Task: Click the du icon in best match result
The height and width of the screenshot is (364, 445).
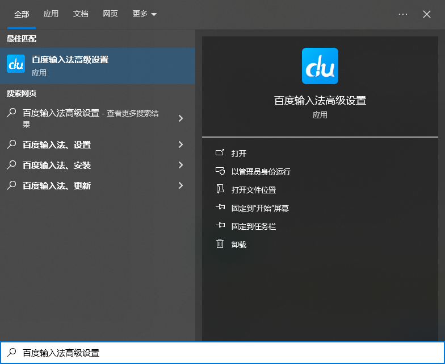Action: 16,64
